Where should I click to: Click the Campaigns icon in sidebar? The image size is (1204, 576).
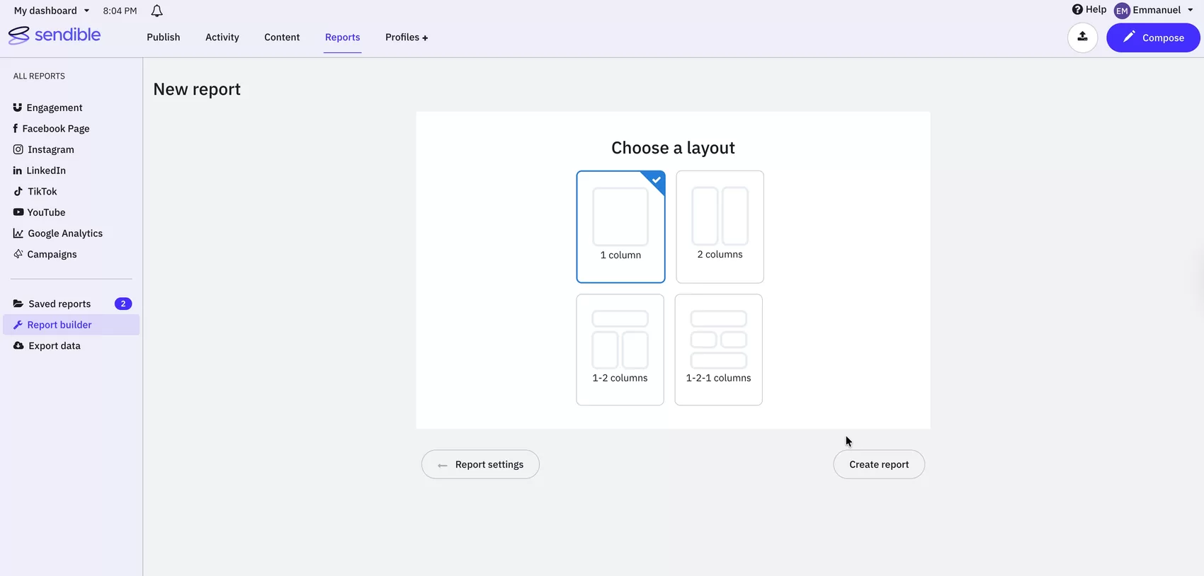18,254
